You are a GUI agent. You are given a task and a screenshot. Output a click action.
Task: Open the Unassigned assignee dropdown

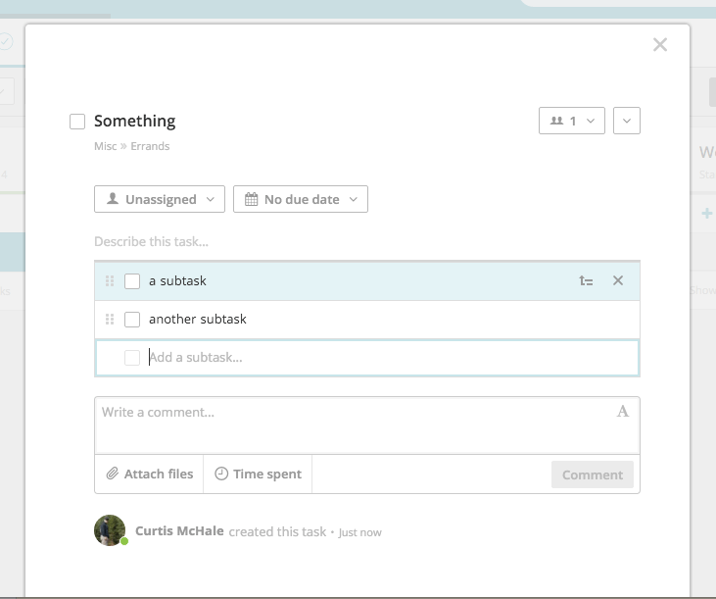(160, 199)
